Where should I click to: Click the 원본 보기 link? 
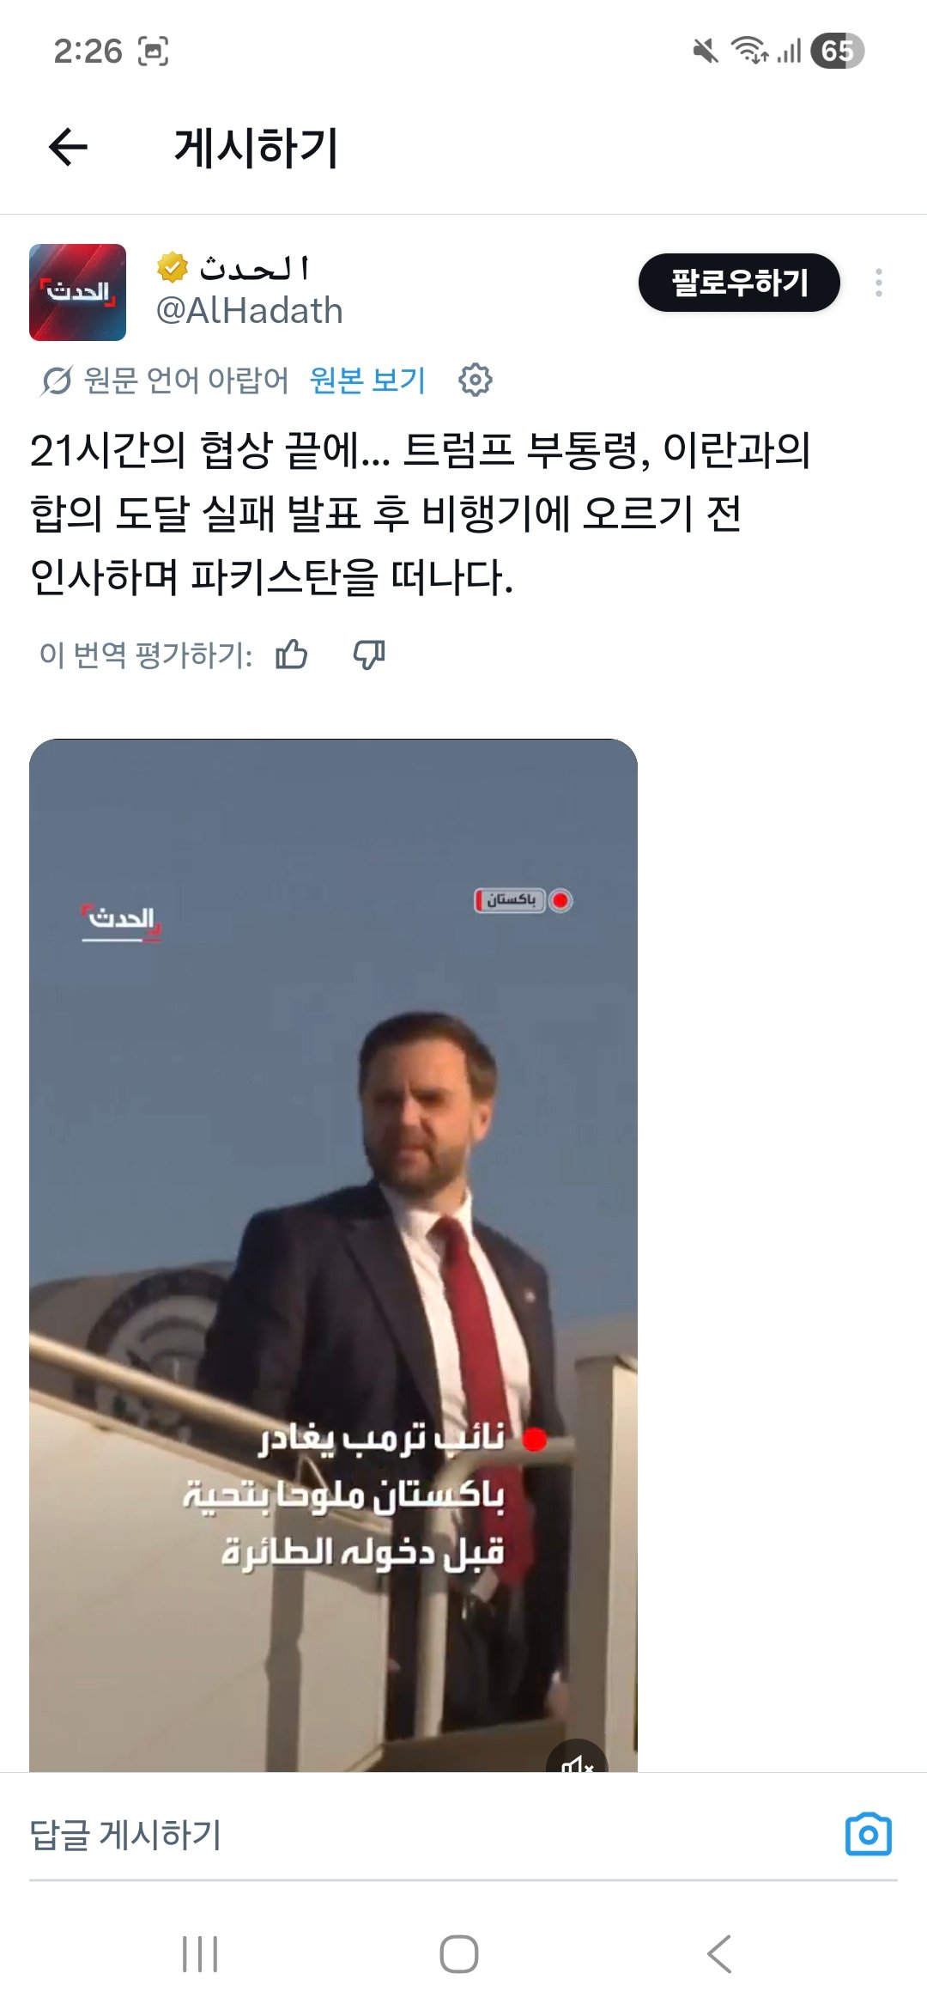(x=367, y=380)
